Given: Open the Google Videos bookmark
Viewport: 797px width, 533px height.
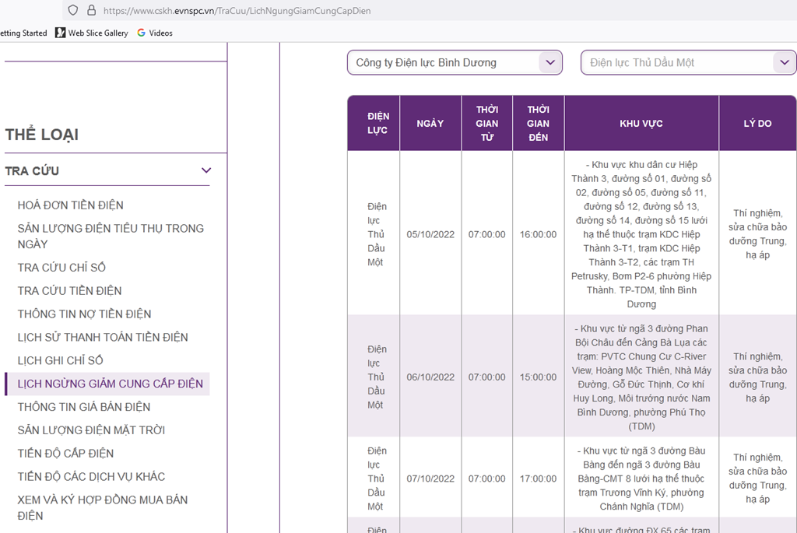Looking at the screenshot, I should tap(155, 33).
